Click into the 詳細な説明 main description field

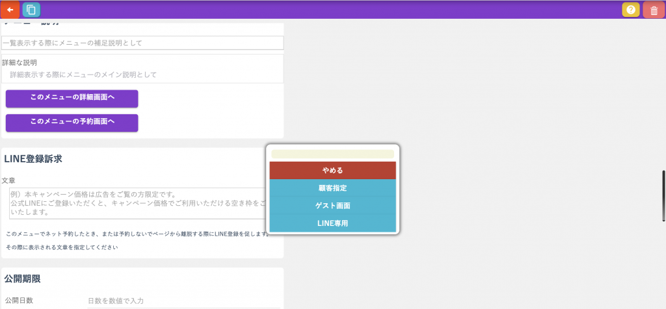click(x=143, y=75)
